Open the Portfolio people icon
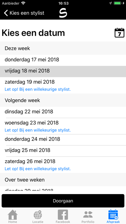The width and height of the screenshot is (126, 224). click(x=88, y=215)
